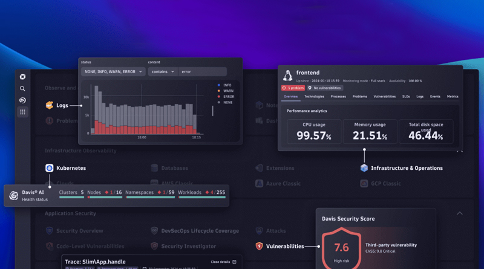This screenshot has height=269, width=484.
Task: Click the Attacks app icon
Action: 260,230
